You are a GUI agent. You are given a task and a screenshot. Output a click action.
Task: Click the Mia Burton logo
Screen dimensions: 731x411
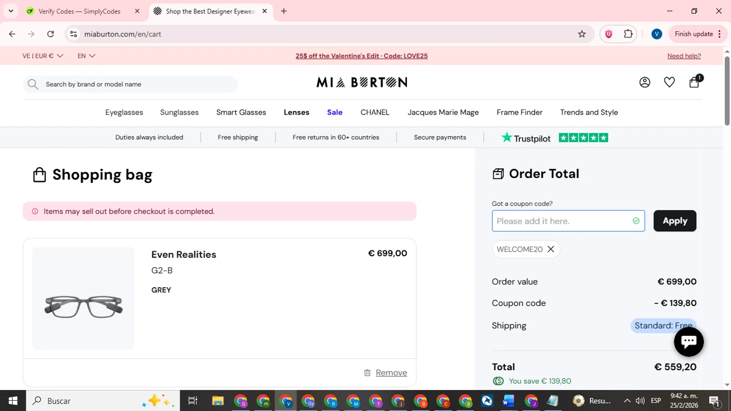(x=362, y=82)
